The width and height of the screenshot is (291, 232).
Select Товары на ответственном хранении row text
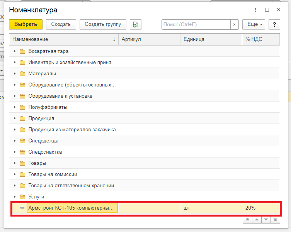pos(71,186)
